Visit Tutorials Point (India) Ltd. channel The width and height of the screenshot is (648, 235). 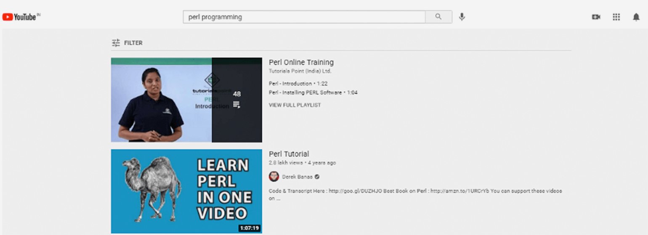click(300, 71)
